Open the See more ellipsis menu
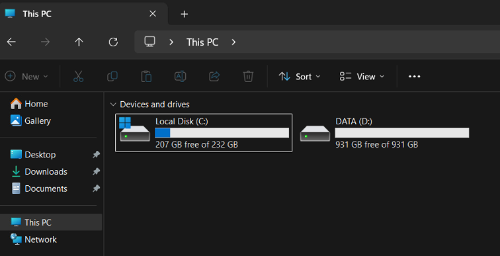 click(414, 77)
